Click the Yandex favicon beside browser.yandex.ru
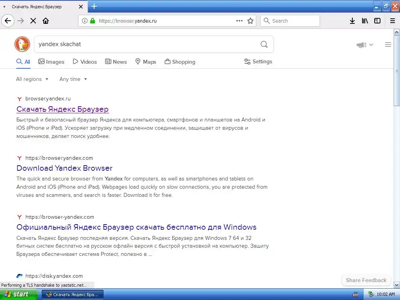Viewport: 400px width, 300px height. [20, 99]
